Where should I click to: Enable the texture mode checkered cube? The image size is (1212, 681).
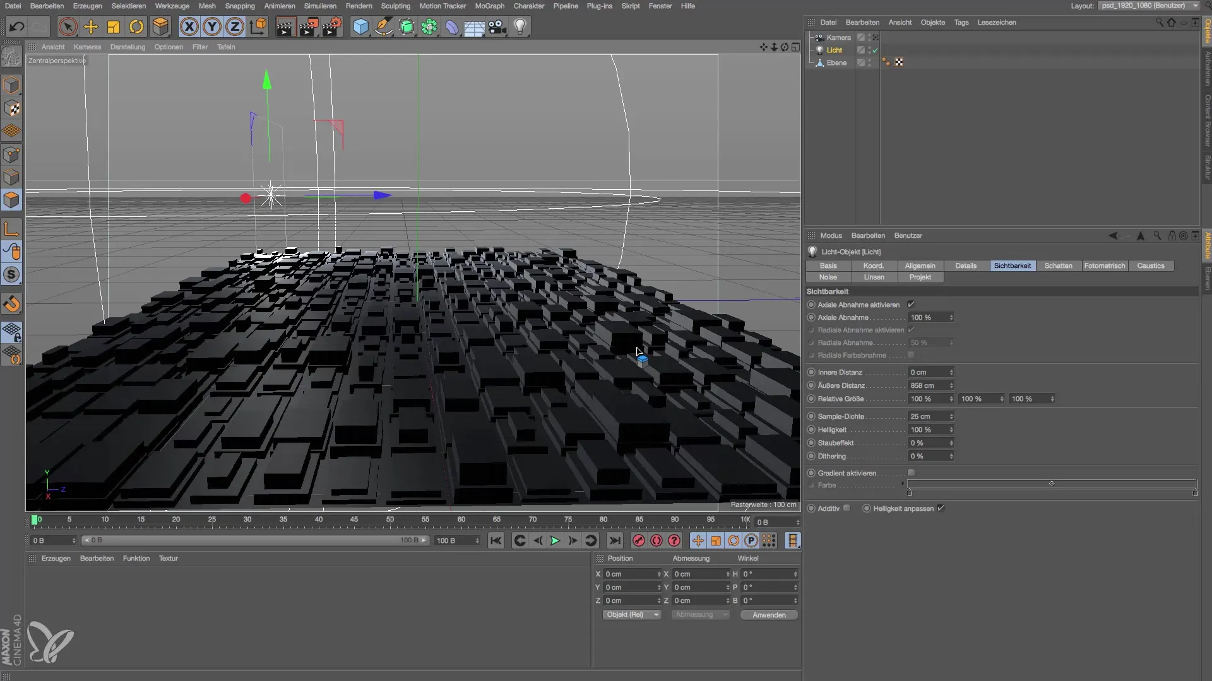coord(11,108)
